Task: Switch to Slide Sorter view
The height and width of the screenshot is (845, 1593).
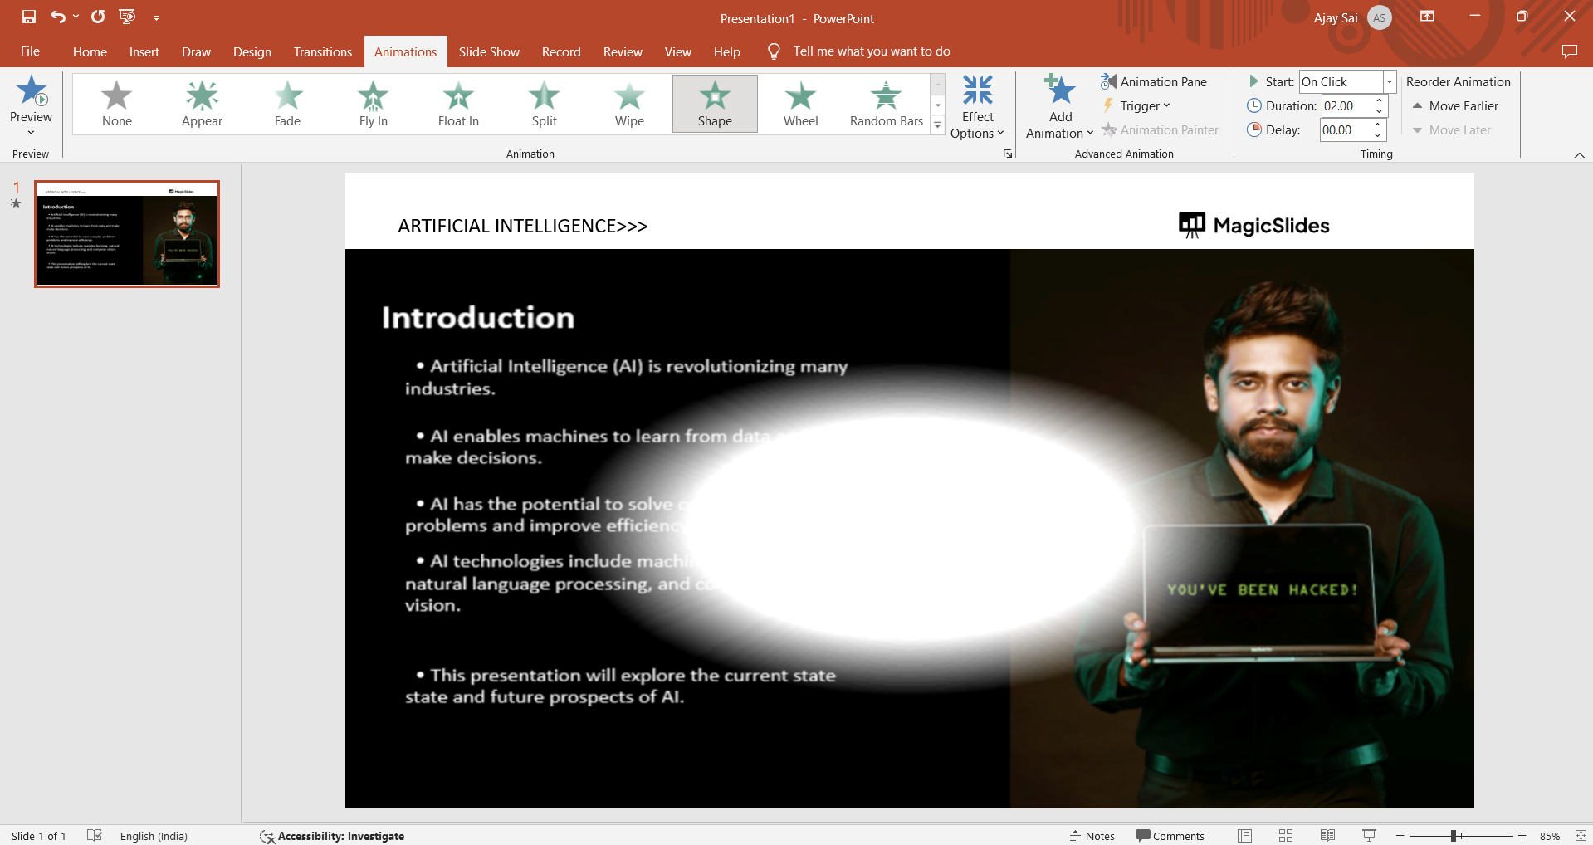Action: point(1286,836)
